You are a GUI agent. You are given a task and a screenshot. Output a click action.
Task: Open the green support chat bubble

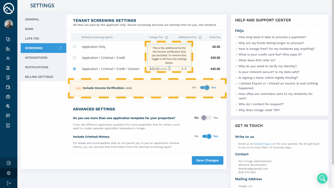pos(322,178)
